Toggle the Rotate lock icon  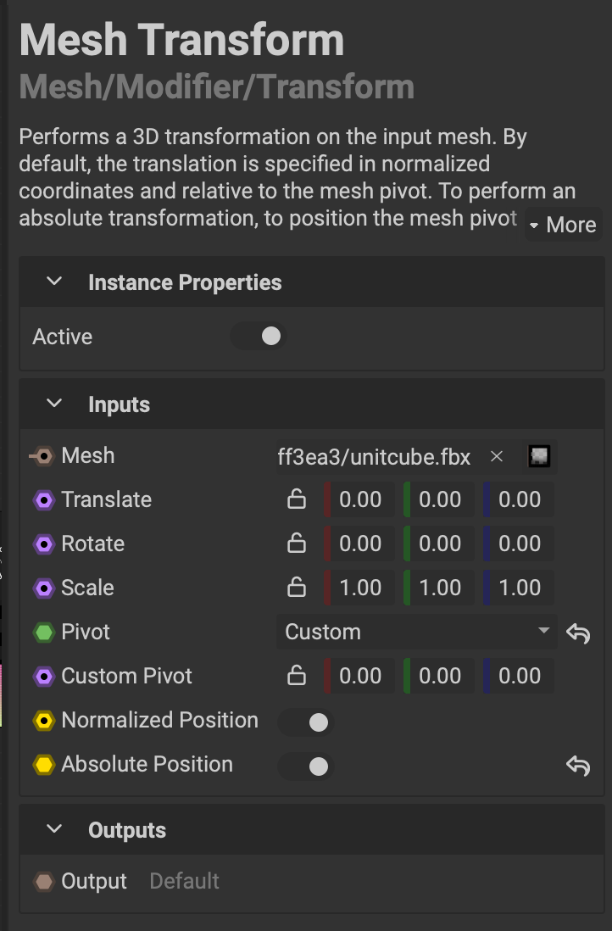297,544
